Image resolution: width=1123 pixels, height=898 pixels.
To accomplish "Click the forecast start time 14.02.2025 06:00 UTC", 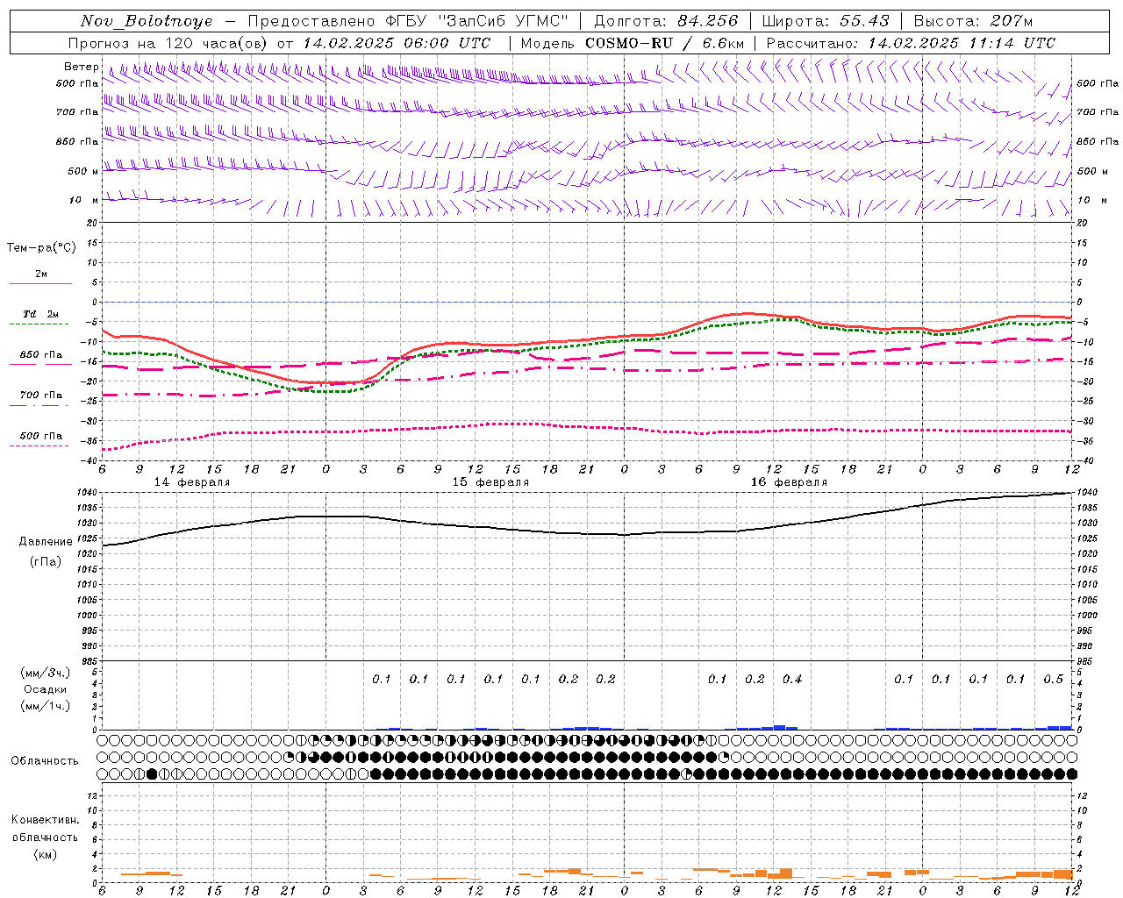I will [397, 43].
